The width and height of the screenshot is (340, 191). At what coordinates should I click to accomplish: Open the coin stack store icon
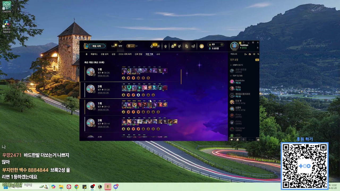tap(193, 46)
